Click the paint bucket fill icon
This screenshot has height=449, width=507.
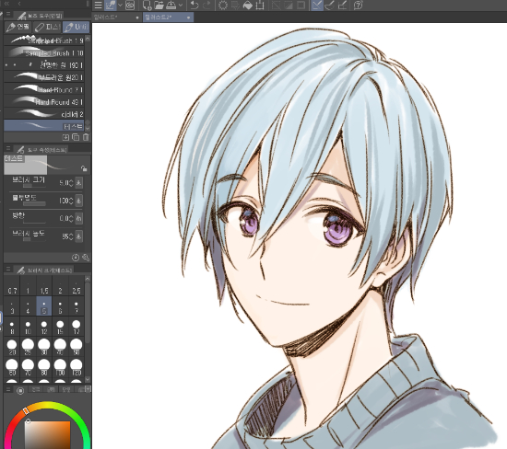(248, 6)
